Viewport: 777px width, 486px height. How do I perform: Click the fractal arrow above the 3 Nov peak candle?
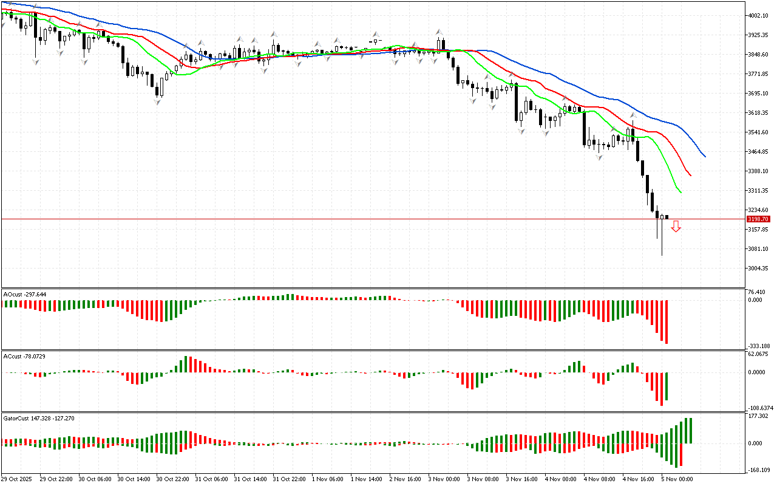coord(438,32)
